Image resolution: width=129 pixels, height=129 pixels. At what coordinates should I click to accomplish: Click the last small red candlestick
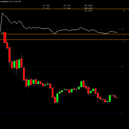point(117,98)
